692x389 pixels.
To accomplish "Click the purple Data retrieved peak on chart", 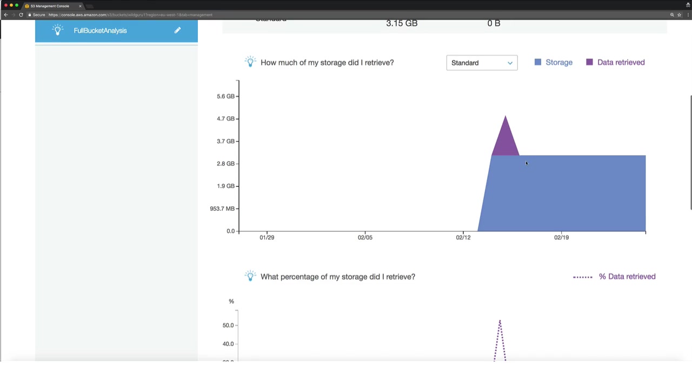I will click(505, 135).
